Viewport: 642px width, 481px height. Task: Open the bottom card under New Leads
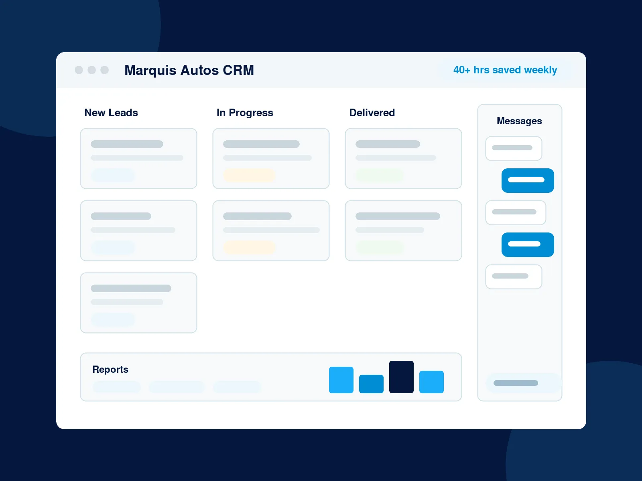(138, 303)
